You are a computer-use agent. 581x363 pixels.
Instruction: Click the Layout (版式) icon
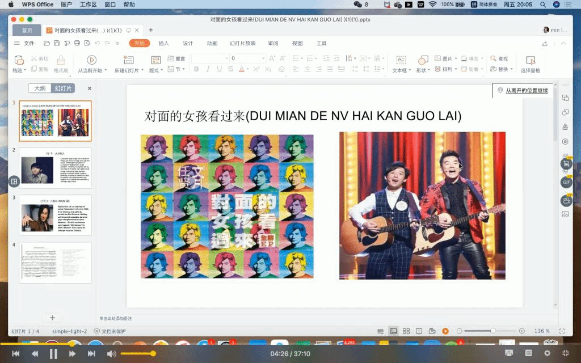(155, 60)
